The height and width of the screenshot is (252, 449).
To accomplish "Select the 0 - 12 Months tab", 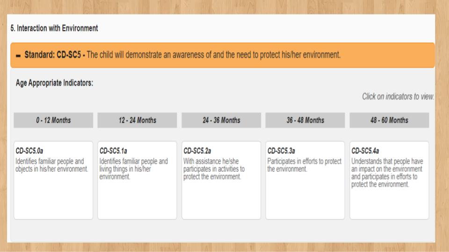I will (x=53, y=120).
